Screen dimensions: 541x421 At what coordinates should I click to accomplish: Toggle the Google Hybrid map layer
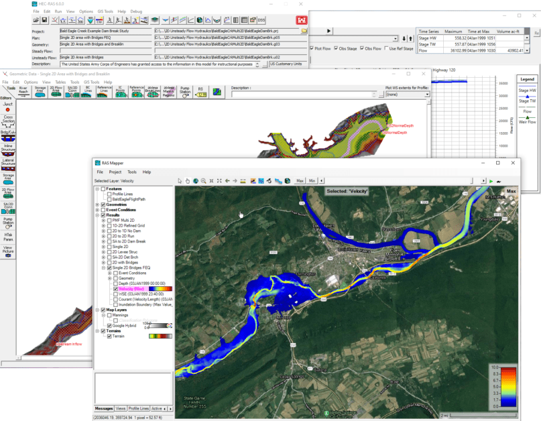[109, 324]
